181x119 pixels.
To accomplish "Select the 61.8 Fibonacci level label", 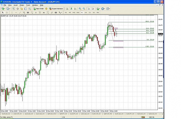I will 150,28.
